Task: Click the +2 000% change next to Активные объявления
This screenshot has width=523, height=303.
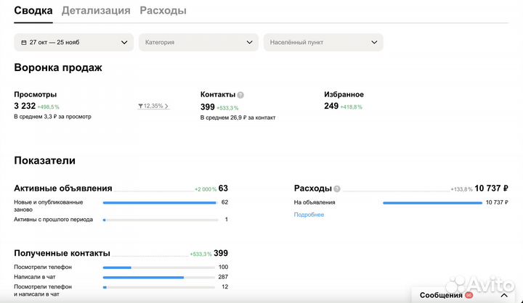Action: (x=206, y=189)
